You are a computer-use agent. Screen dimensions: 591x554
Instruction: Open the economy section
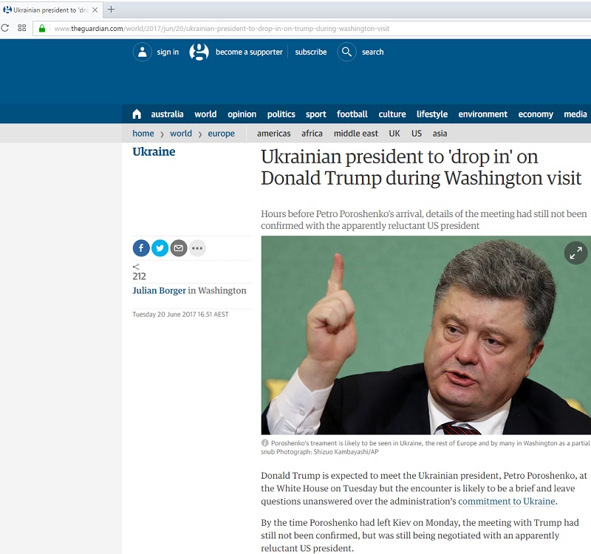536,114
